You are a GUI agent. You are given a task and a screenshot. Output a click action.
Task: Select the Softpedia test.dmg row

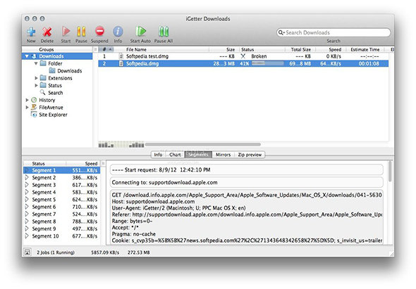click(243, 56)
